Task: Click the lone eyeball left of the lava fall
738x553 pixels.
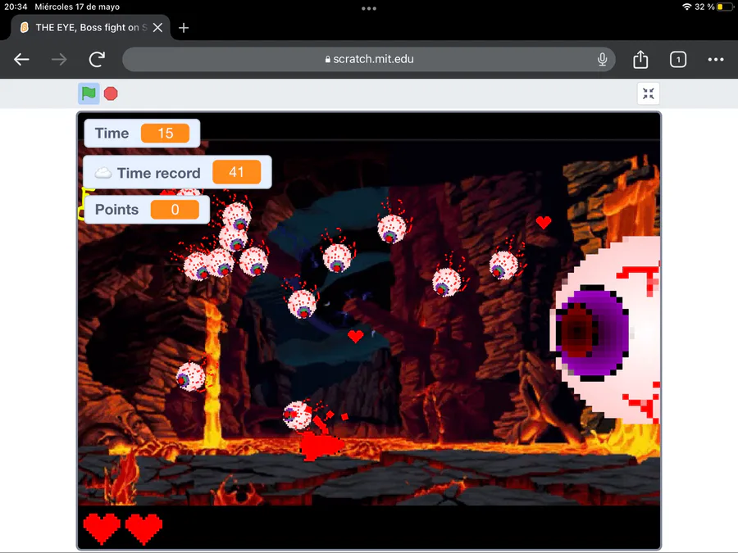Action: click(190, 377)
